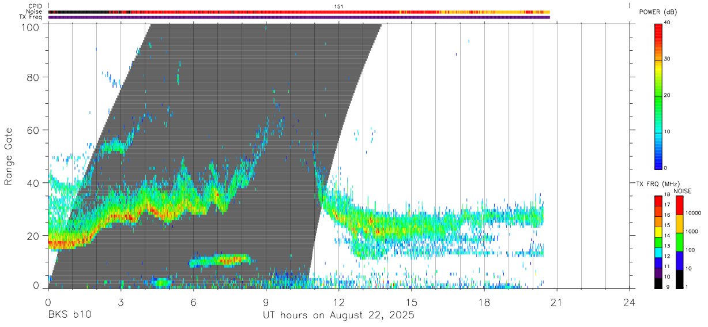708x327 pixels.
Task: Click the purple TX Freq strip above plot
Action: coord(299,17)
